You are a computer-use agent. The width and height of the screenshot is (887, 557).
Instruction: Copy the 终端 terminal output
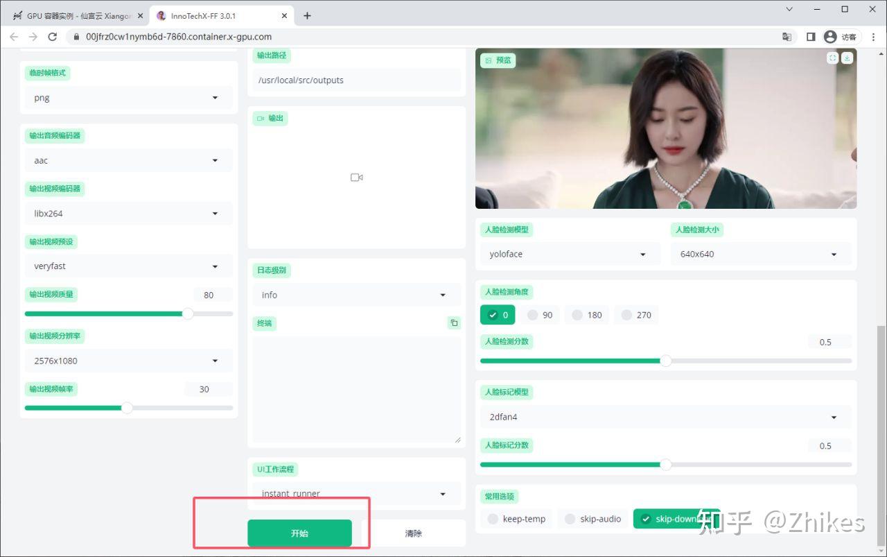coord(454,323)
